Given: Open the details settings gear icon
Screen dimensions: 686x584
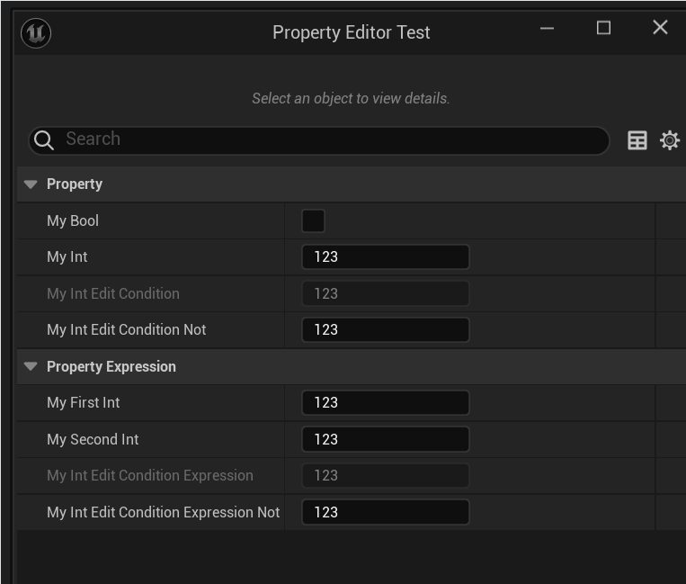Looking at the screenshot, I should pyautogui.click(x=670, y=140).
